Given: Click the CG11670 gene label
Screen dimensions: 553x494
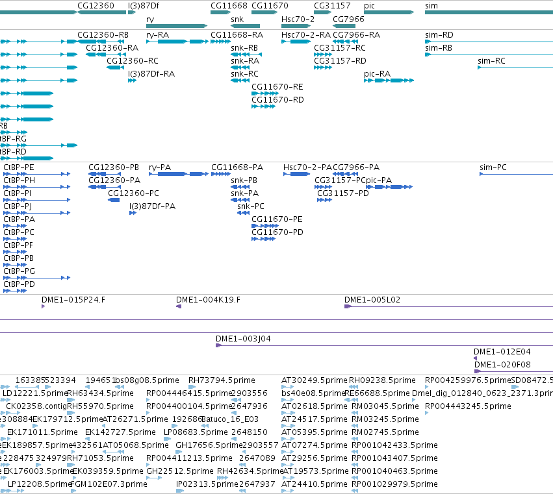Looking at the screenshot, I should tap(270, 6).
